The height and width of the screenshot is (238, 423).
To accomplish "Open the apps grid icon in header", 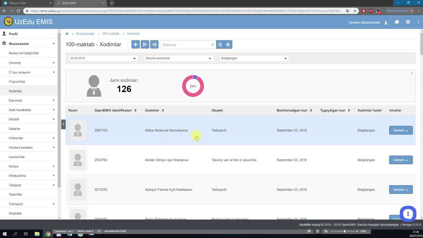I will coord(408,22).
